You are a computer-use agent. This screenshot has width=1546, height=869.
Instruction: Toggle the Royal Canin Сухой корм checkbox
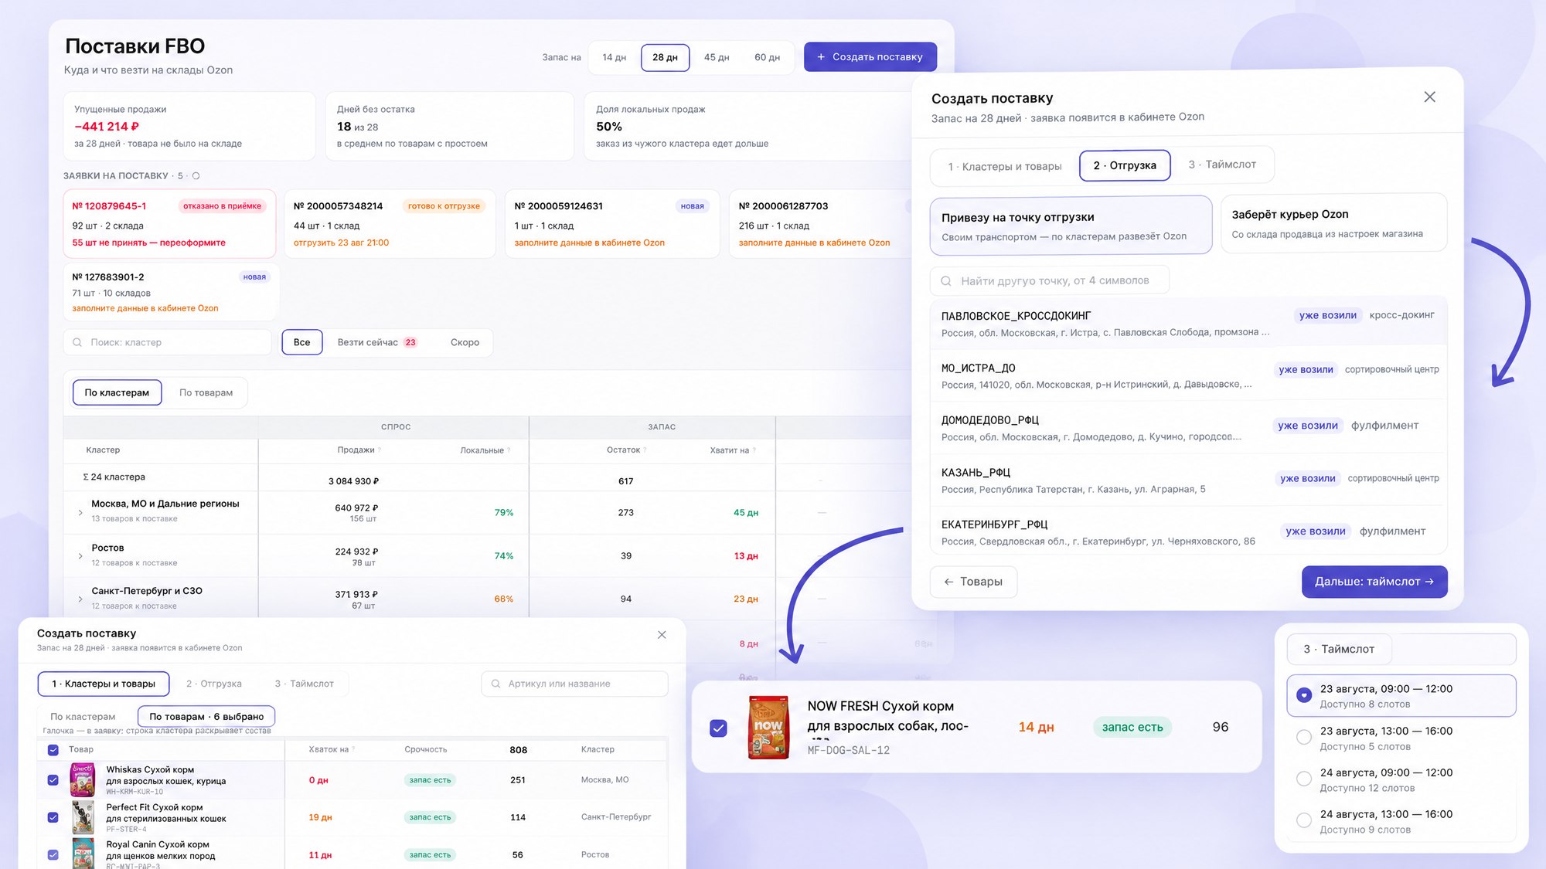pos(53,855)
